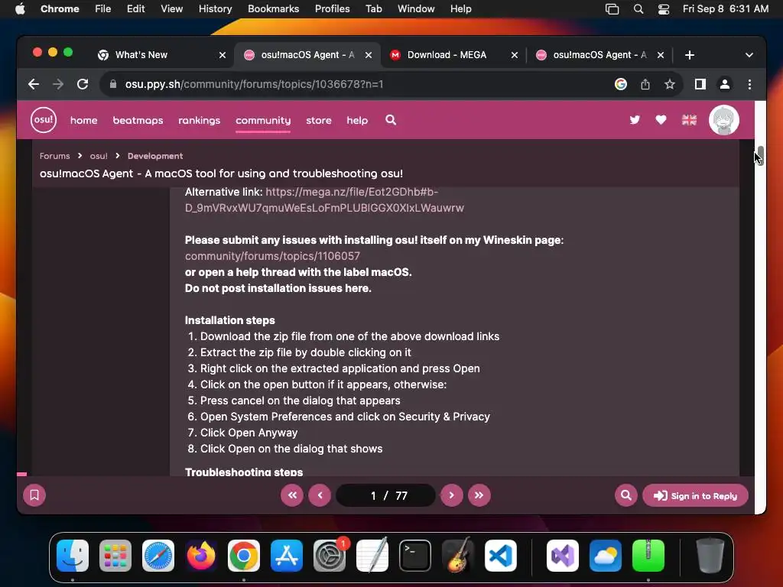Image resolution: width=783 pixels, height=587 pixels.
Task: Open the community/forums/topics/1106057 link
Action: [x=272, y=256]
